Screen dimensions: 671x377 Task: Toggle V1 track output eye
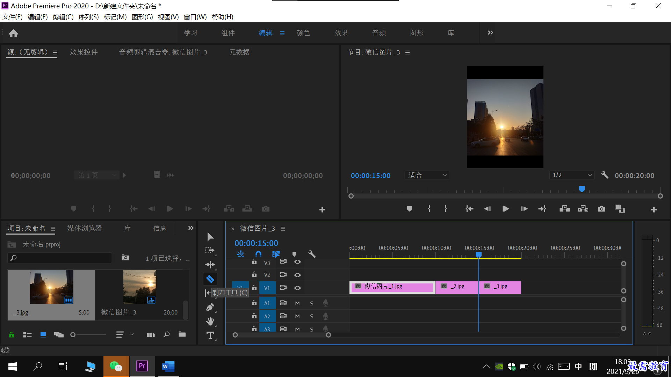point(297,288)
